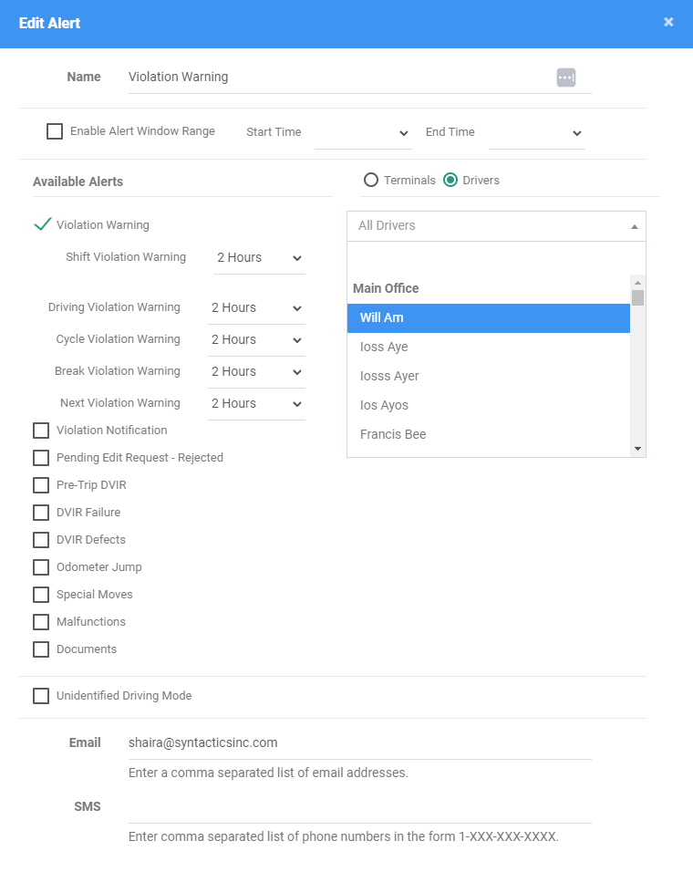Screen dimensions: 693x872
Task: Enable the Odometer Jump alert
Action: 41,567
